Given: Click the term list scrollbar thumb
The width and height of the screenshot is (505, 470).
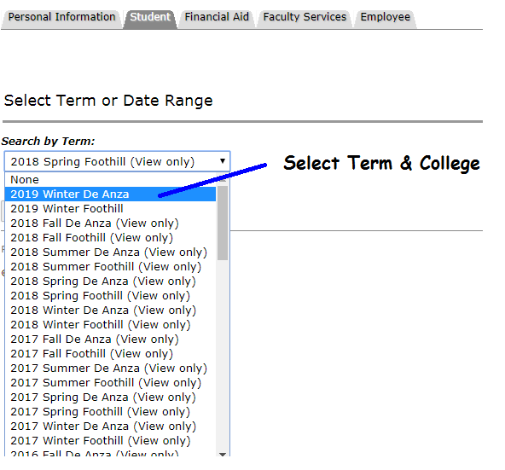Looking at the screenshot, I should tap(223, 223).
